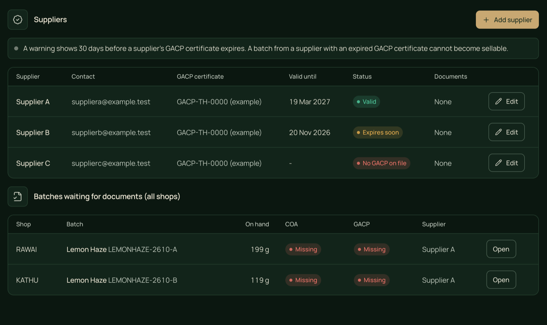Click the Suppliers certificate badge icon
The width and height of the screenshot is (547, 325).
(18, 20)
